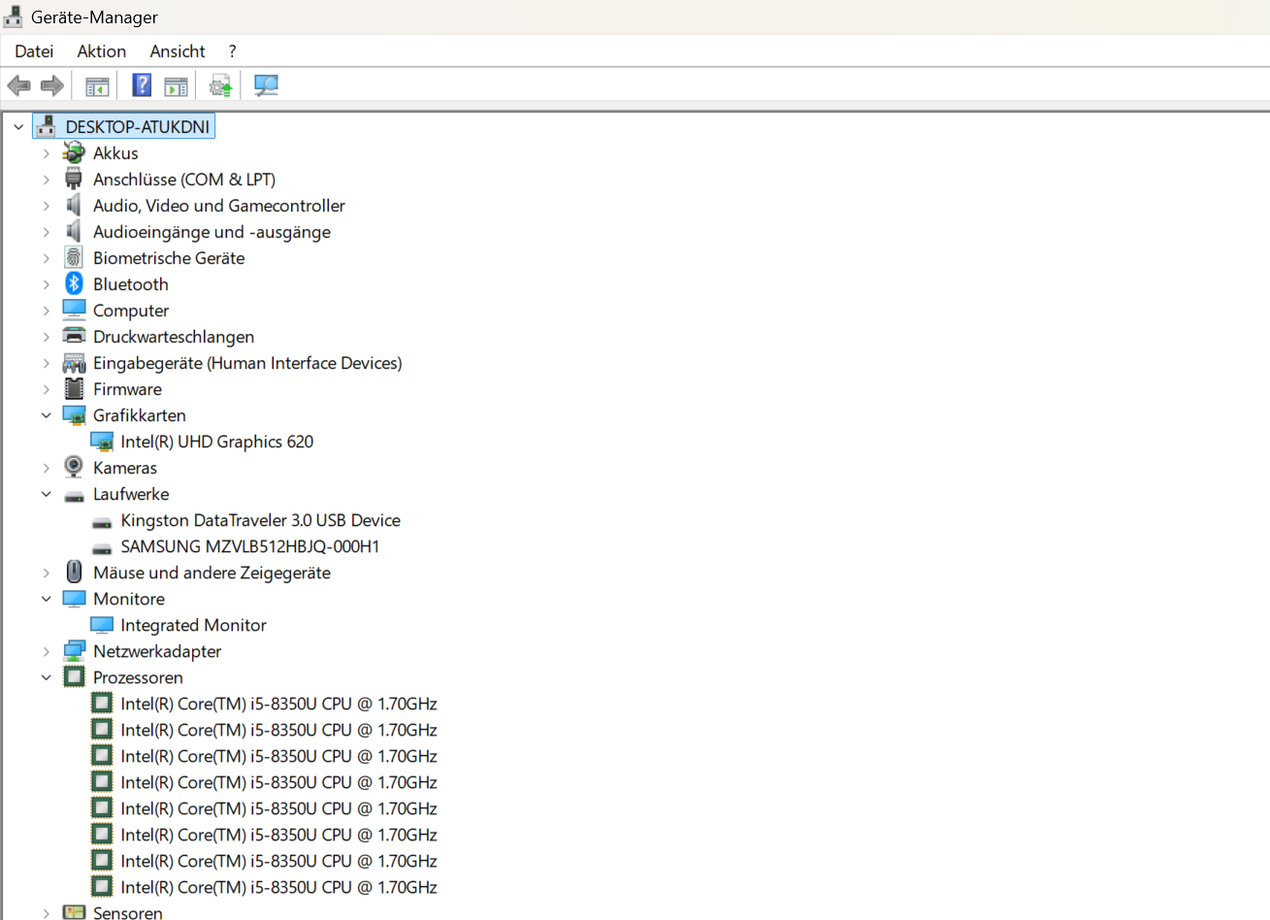Select Eingabegeräte (Human Interface Devices) label
This screenshot has height=920, width=1270.
247,362
